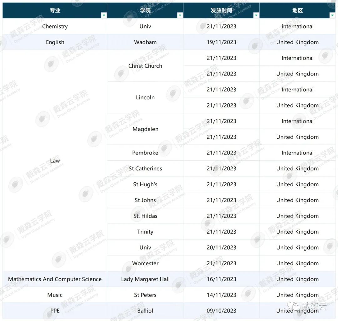
Task: Select the Law merged cell
Action: click(55, 160)
